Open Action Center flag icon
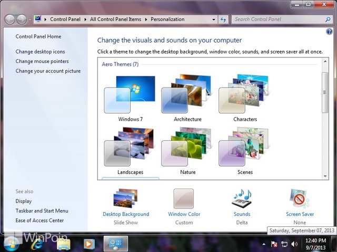337x252 pixels. point(274,244)
